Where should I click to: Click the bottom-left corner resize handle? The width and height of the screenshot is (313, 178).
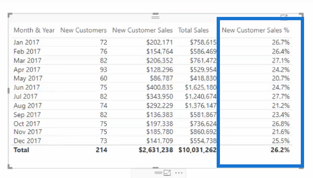coord(10,166)
